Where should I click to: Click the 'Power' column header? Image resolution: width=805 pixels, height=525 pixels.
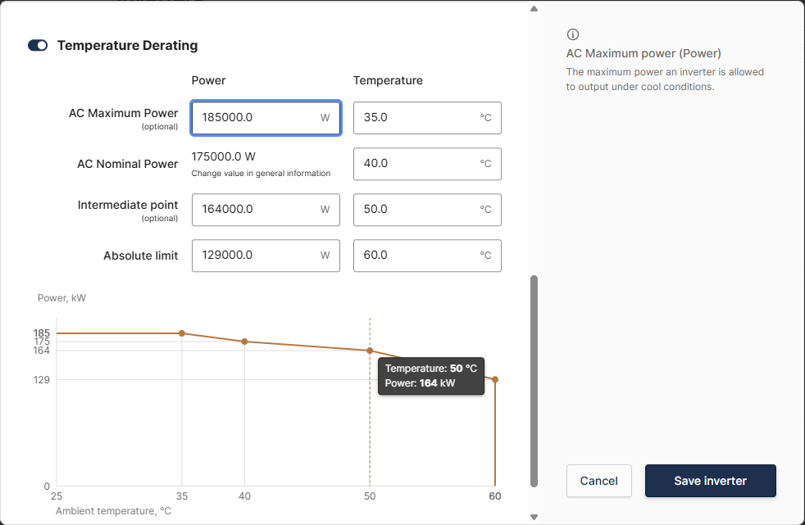tap(208, 80)
